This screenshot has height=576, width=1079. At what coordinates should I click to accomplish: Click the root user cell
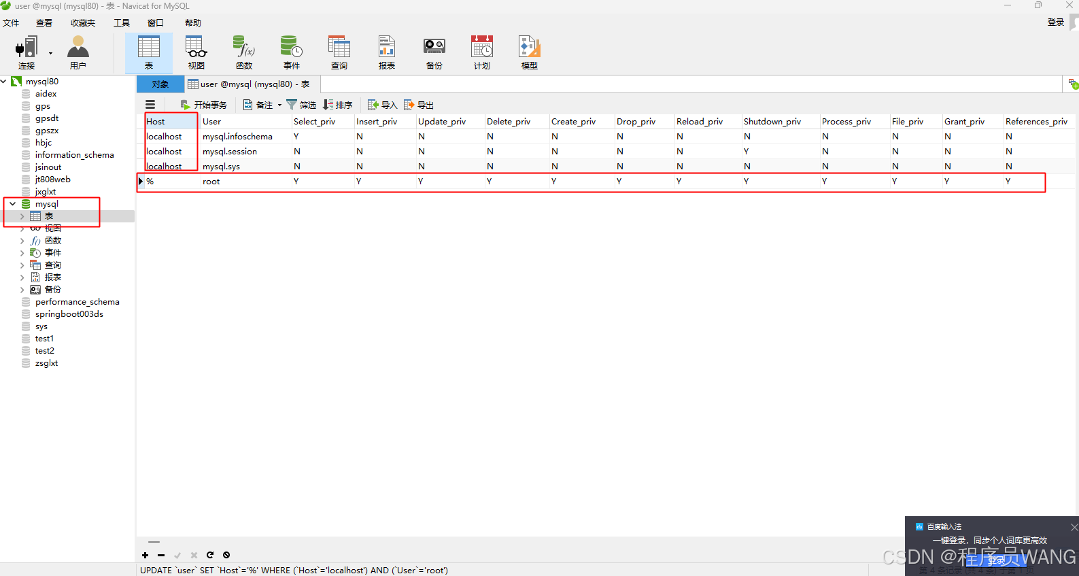coord(245,182)
